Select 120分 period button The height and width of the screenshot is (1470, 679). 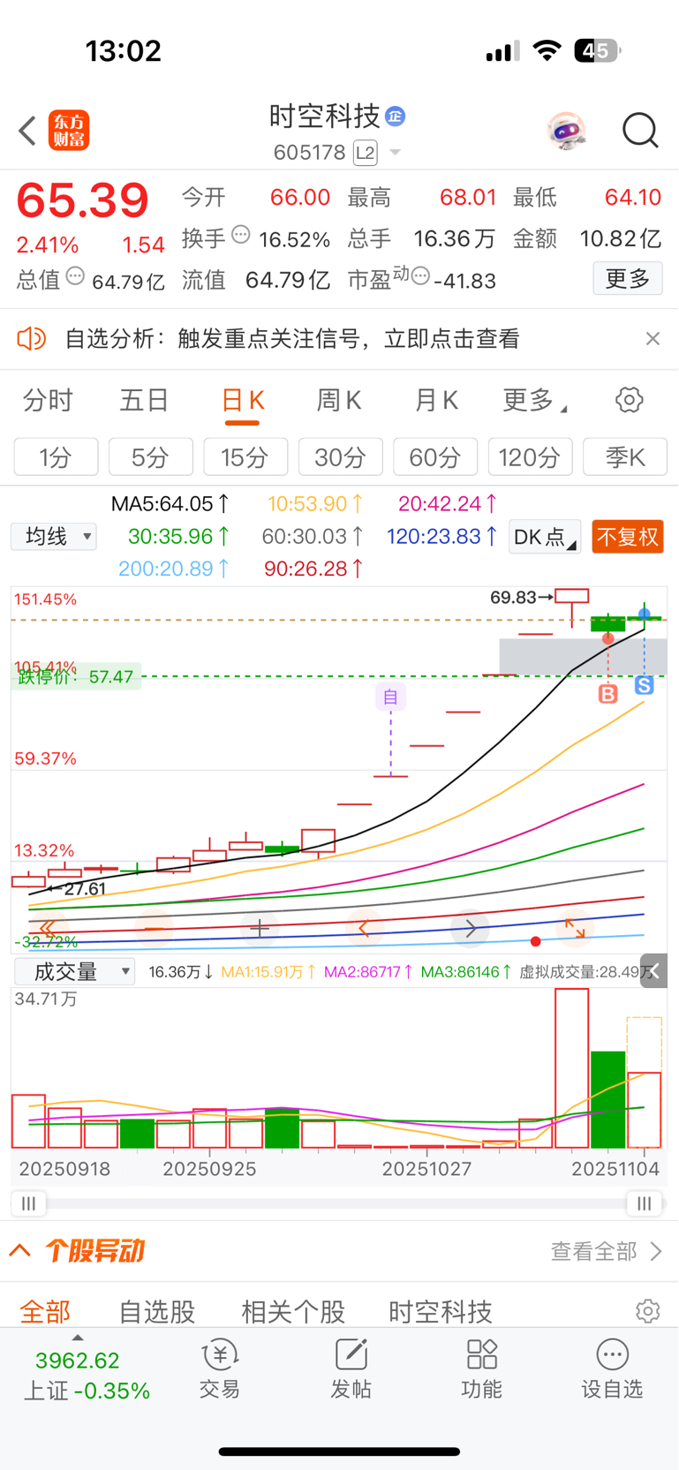click(x=530, y=457)
